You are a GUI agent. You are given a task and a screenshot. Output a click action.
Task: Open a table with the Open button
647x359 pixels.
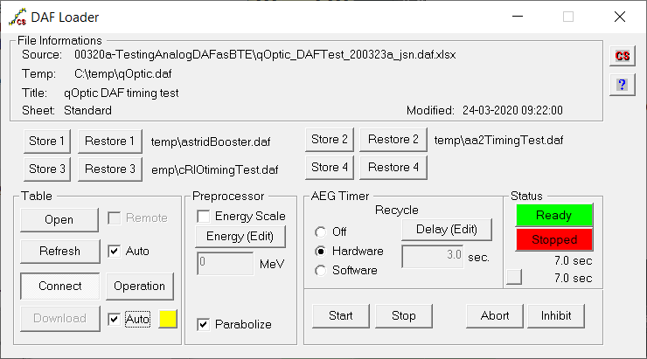coord(59,220)
